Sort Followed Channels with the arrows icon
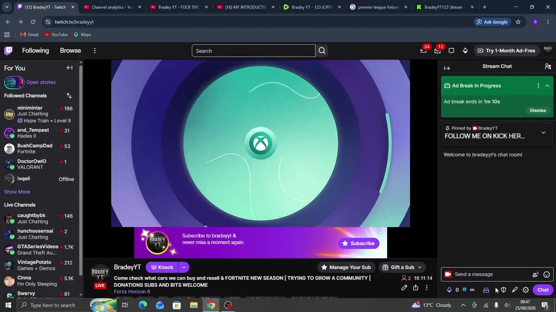The height and width of the screenshot is (312, 556). tap(69, 96)
